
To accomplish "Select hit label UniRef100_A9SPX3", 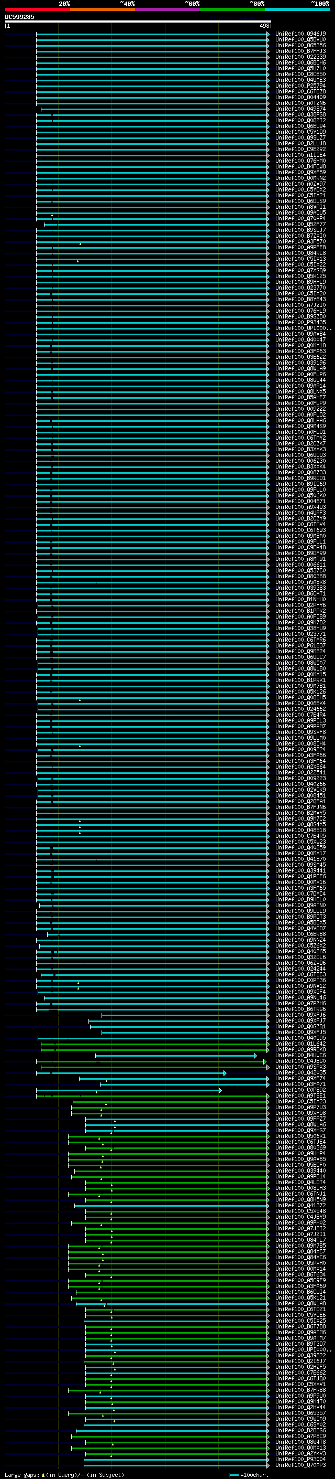I will [x=300, y=1067].
